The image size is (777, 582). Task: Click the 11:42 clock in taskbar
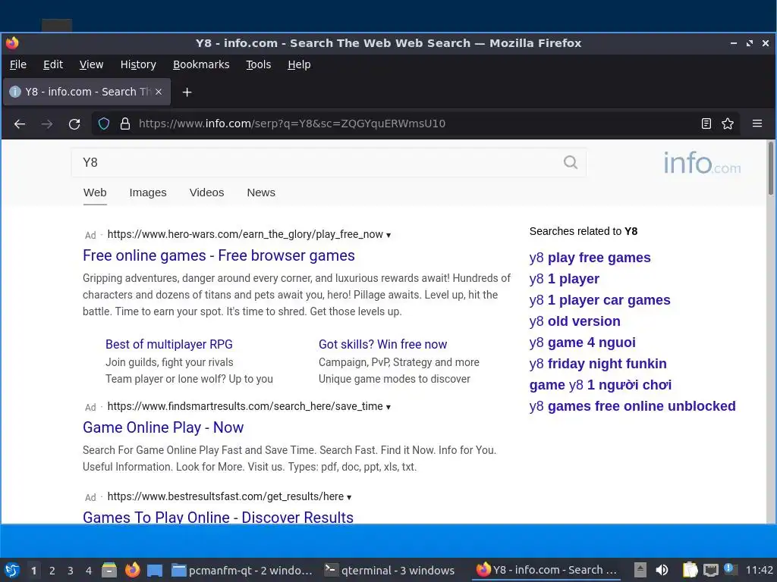pyautogui.click(x=759, y=570)
